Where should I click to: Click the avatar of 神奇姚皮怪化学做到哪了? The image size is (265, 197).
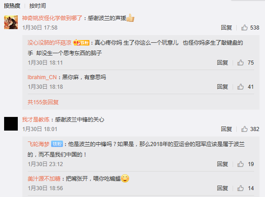(x=11, y=22)
